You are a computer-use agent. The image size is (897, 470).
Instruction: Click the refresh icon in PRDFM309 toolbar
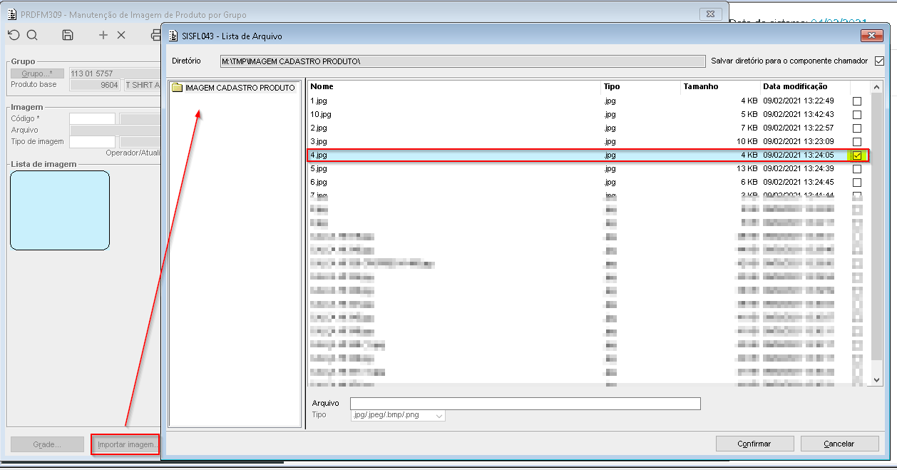click(14, 35)
